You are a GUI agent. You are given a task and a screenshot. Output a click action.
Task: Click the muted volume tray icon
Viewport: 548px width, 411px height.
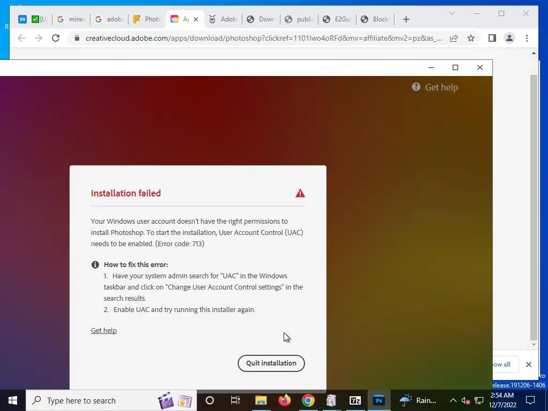coord(466,400)
